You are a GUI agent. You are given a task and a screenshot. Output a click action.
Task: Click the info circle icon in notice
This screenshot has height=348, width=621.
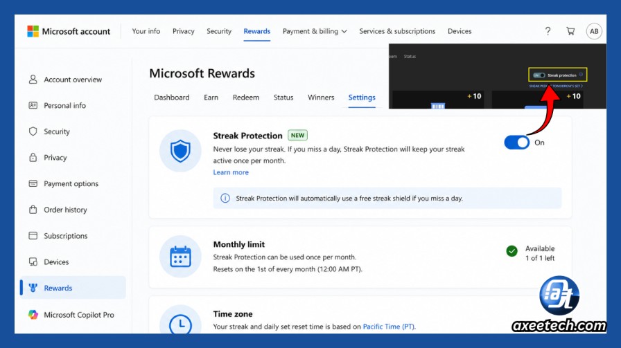[x=225, y=198]
